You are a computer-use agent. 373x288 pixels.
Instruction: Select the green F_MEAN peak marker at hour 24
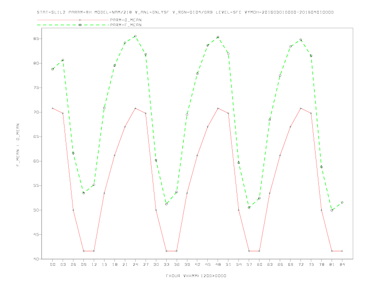135,36
